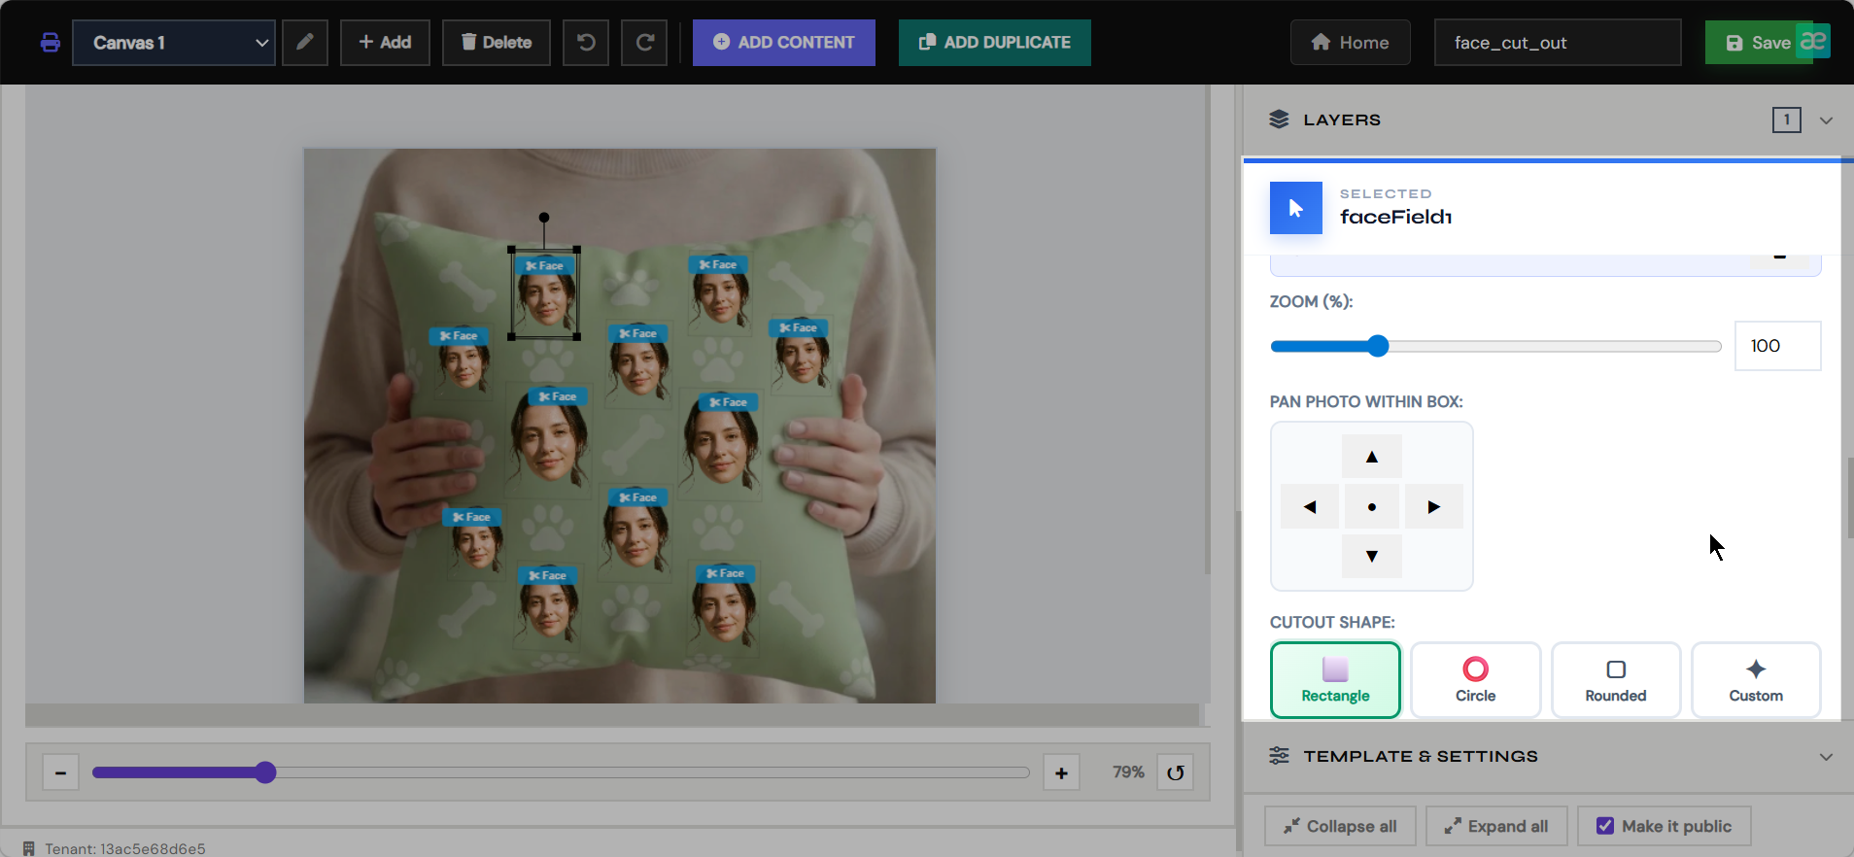Click the faceField1 selected name
The image size is (1854, 857).
pos(1395,217)
